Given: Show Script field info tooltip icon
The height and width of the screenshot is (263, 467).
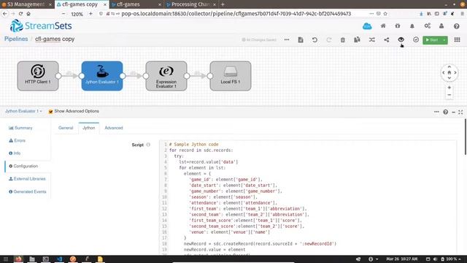Looking at the screenshot, I should click(x=148, y=145).
